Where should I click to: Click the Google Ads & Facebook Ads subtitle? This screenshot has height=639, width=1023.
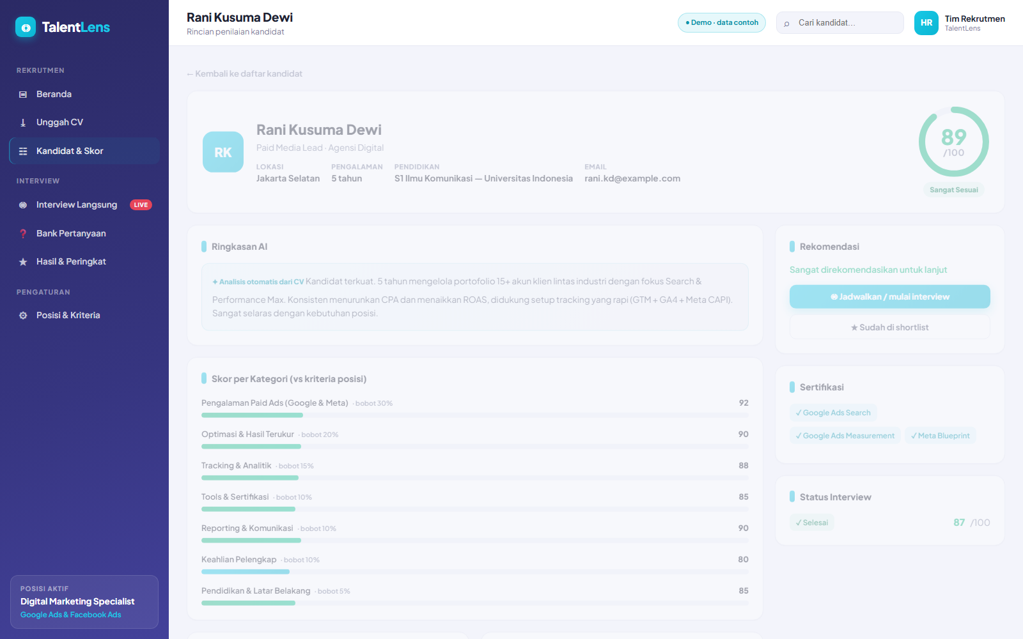click(x=71, y=615)
